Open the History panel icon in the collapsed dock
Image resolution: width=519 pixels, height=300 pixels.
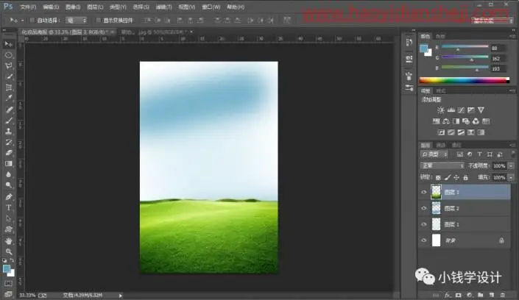click(x=409, y=42)
